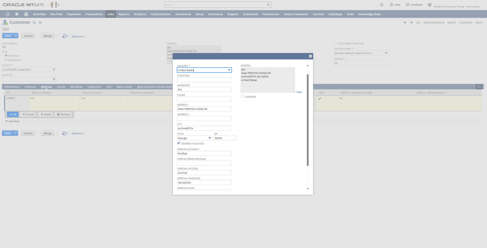Expand the bottom Save button arrow
The height and width of the screenshot is (248, 487).
[16, 133]
